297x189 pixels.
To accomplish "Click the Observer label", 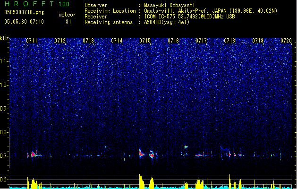I will coord(96,5).
